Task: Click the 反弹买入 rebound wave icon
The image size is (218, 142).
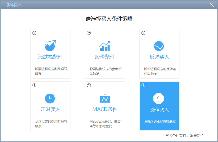Action: [x=159, y=46]
